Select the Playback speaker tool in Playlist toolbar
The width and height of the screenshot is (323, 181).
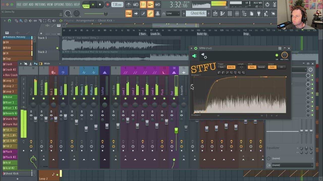(x=54, y=21)
